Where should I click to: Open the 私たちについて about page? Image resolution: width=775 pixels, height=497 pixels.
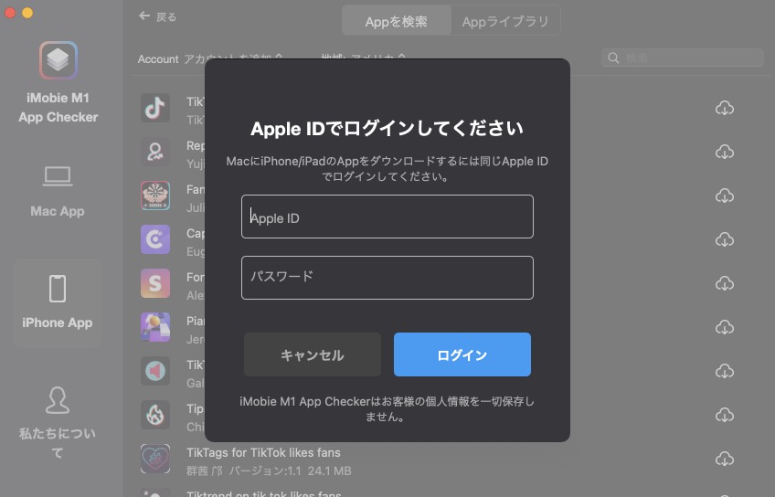point(58,423)
